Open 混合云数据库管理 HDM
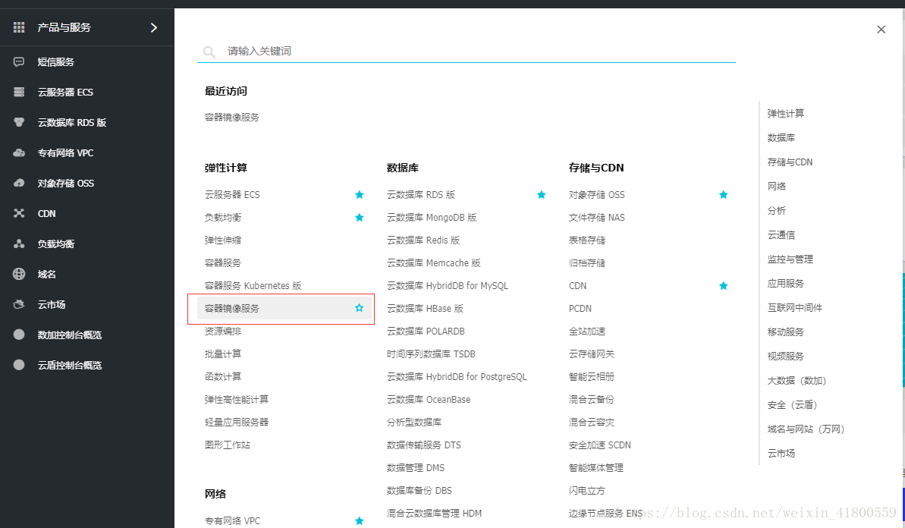This screenshot has height=528, width=905. (434, 513)
